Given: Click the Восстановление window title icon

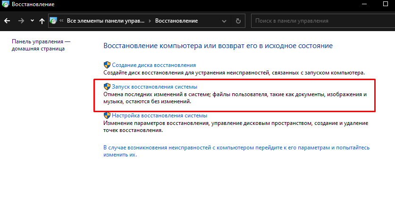Looking at the screenshot, I should coord(5,5).
